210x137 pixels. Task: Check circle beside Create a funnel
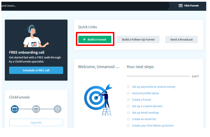click(128, 100)
